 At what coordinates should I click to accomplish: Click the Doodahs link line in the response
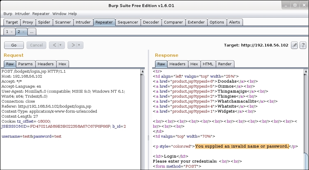pyautogui.click(x=205, y=81)
